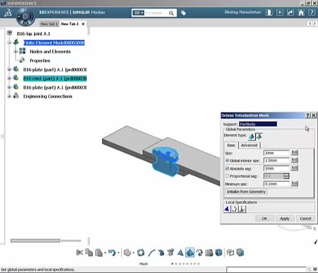Click the Update refresh arrows icon
The image size is (318, 273).
coord(141,253)
